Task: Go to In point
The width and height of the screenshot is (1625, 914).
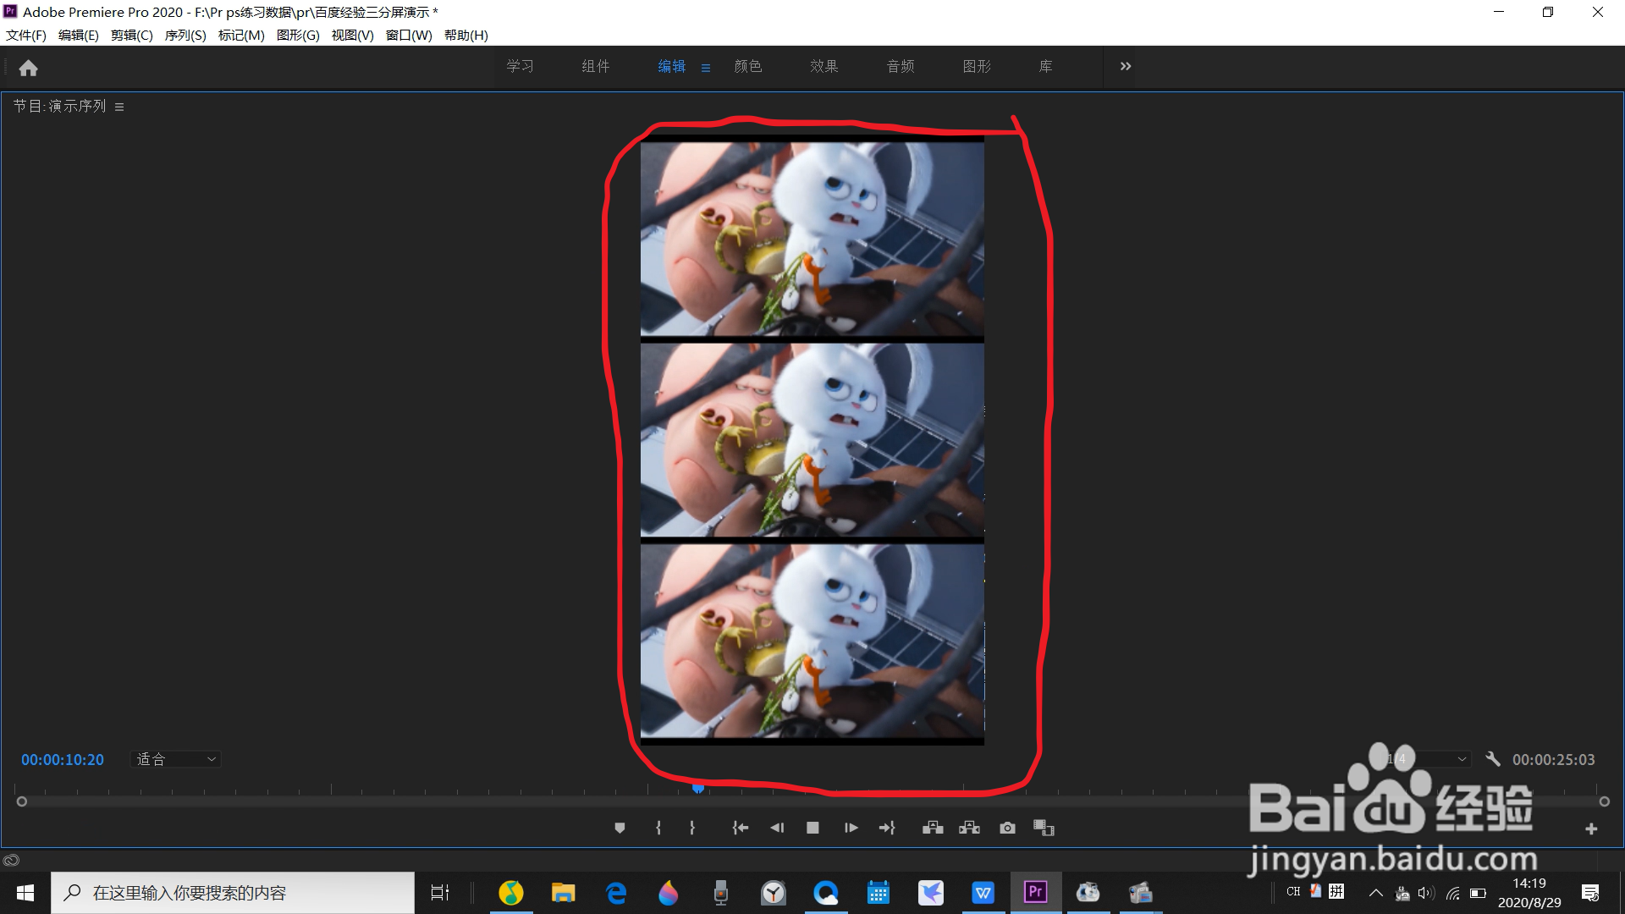Action: 740,828
